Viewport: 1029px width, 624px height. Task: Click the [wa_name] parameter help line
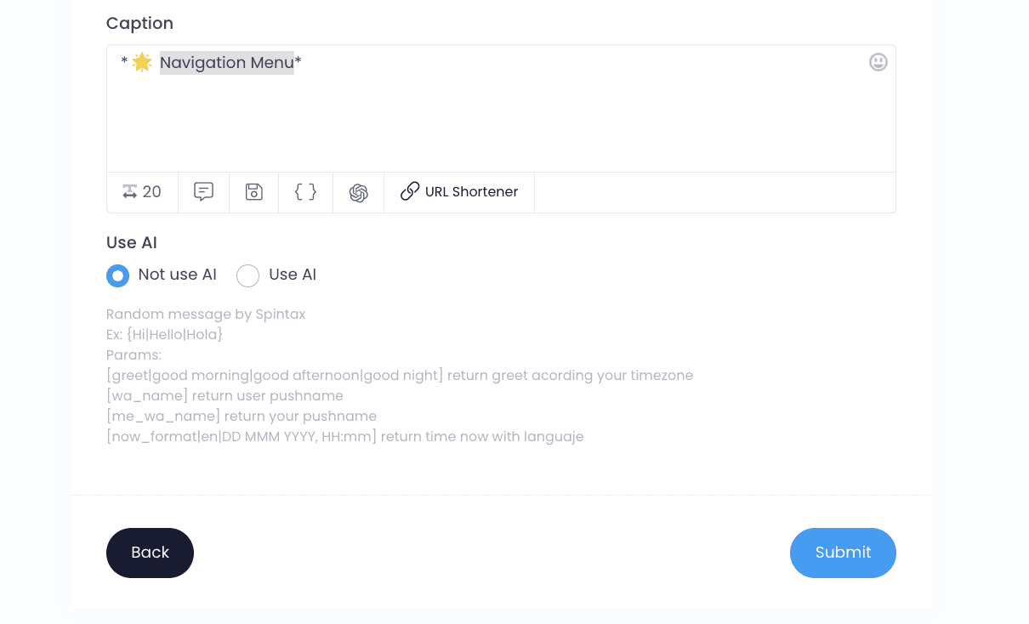coord(225,396)
